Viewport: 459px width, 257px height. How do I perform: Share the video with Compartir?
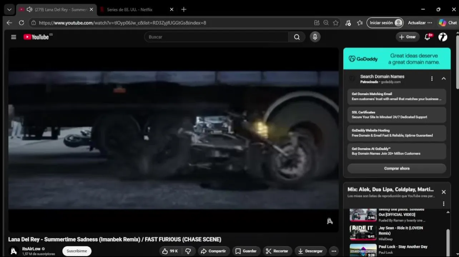(x=213, y=251)
